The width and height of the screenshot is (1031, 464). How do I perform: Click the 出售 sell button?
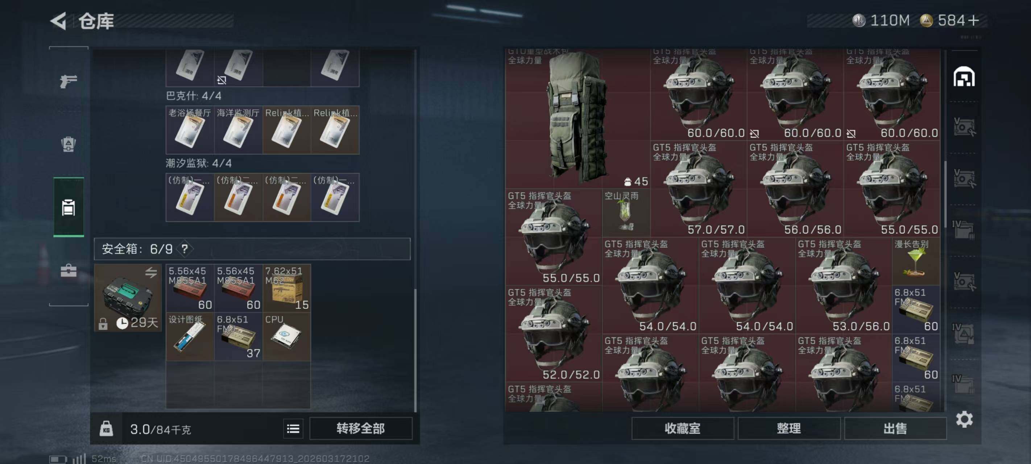pos(895,428)
